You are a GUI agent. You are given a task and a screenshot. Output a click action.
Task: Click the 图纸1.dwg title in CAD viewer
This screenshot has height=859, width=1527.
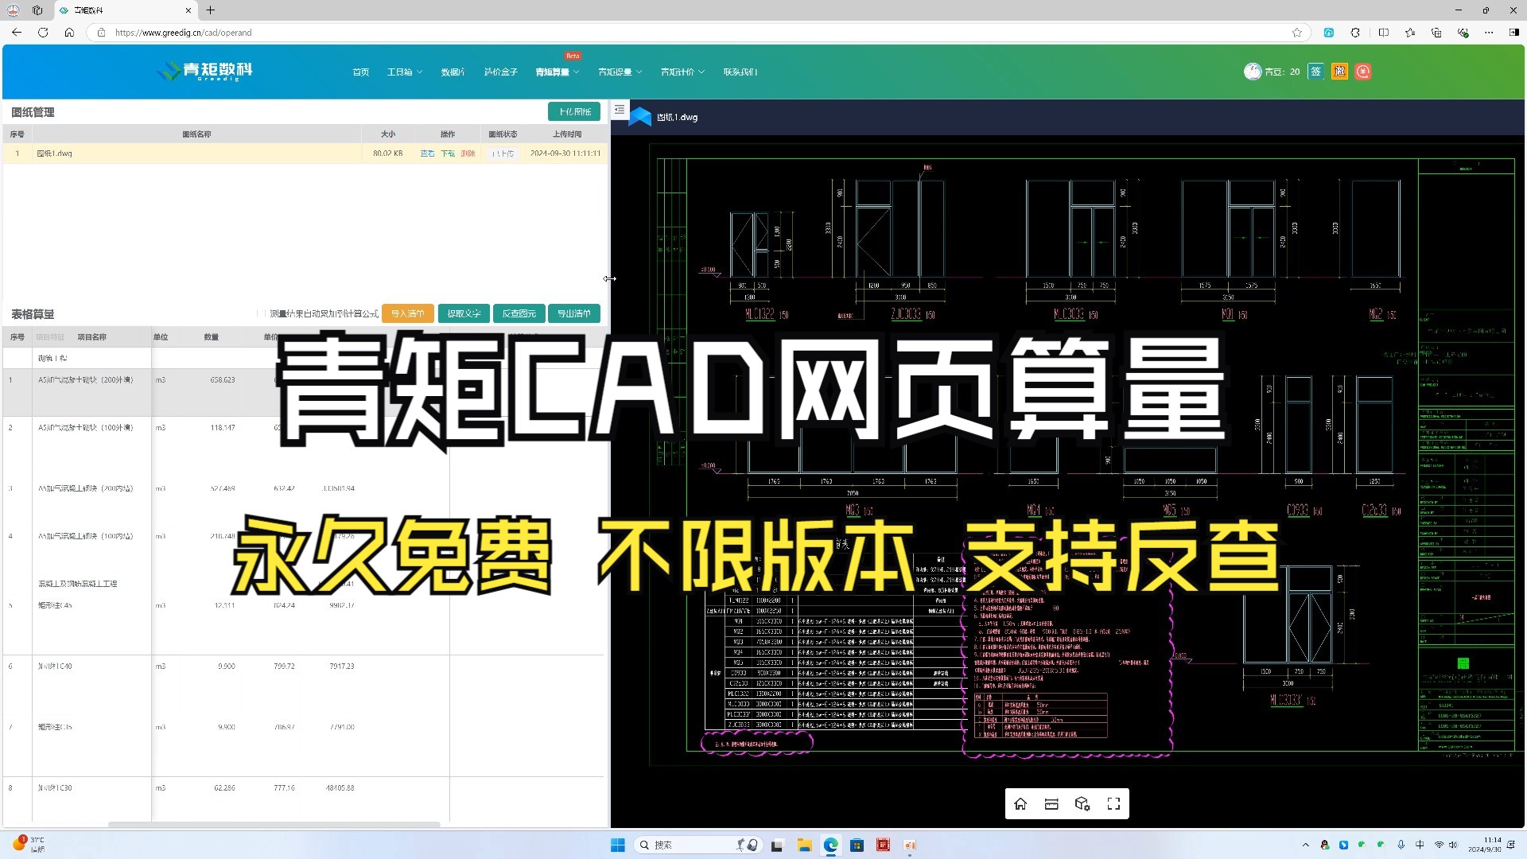677,117
